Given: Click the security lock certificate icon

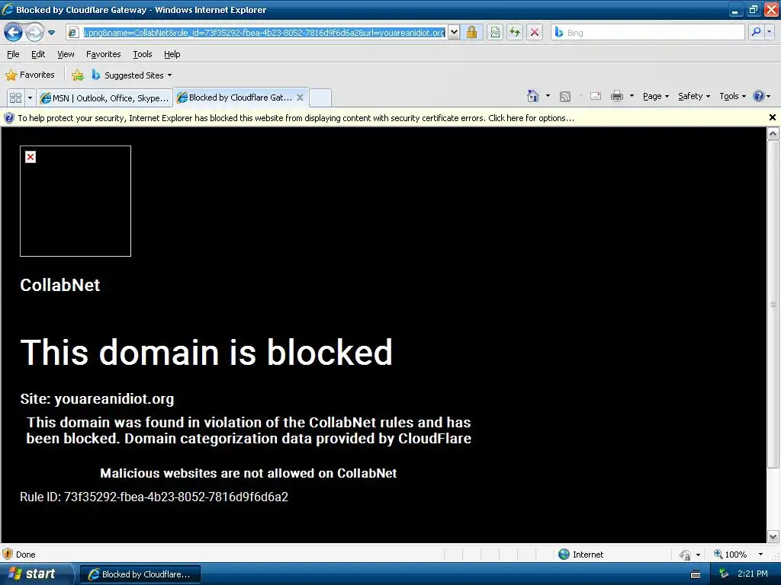Looking at the screenshot, I should click(x=471, y=32).
